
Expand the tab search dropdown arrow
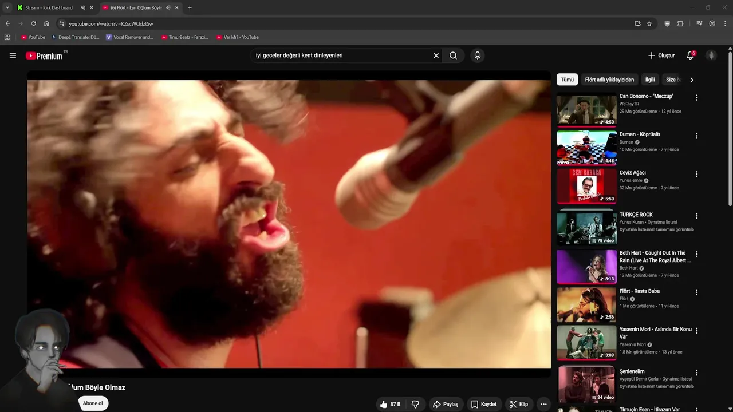7,7
